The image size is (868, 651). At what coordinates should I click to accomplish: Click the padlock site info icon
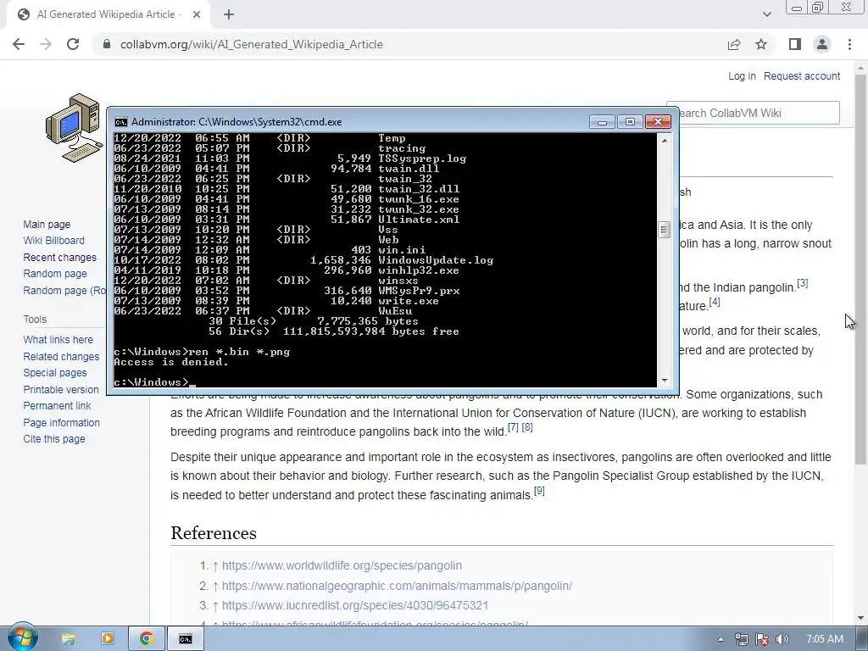(x=107, y=44)
